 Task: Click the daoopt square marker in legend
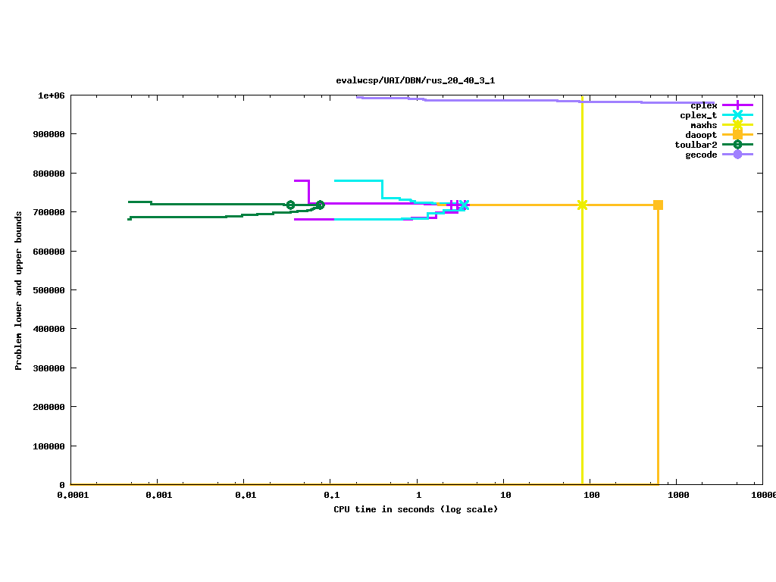click(x=737, y=135)
